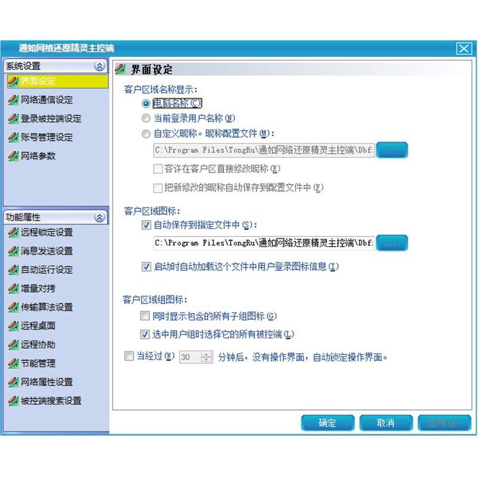Collapse the 功能属性 panel chevron
Screen dimensions: 478x478
[x=100, y=217]
